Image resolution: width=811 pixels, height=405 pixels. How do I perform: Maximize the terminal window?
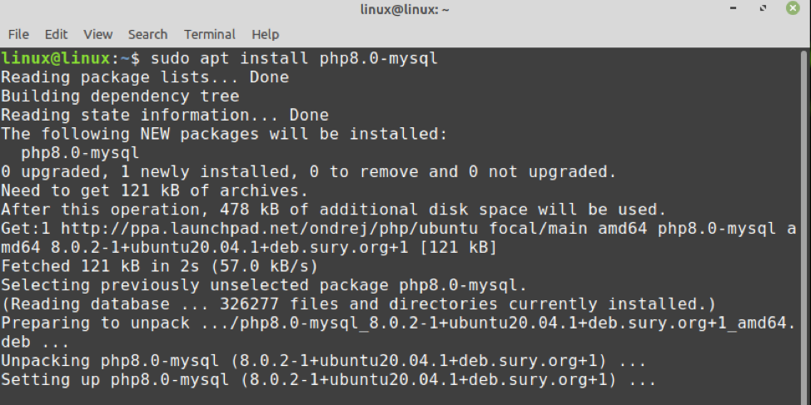763,10
